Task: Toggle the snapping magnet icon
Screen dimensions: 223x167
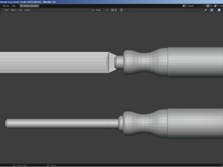Action: point(112,10)
